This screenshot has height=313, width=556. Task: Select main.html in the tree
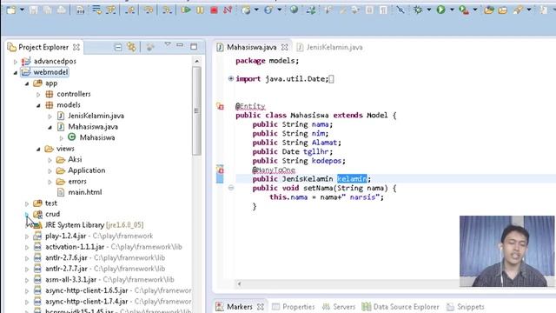click(x=85, y=192)
